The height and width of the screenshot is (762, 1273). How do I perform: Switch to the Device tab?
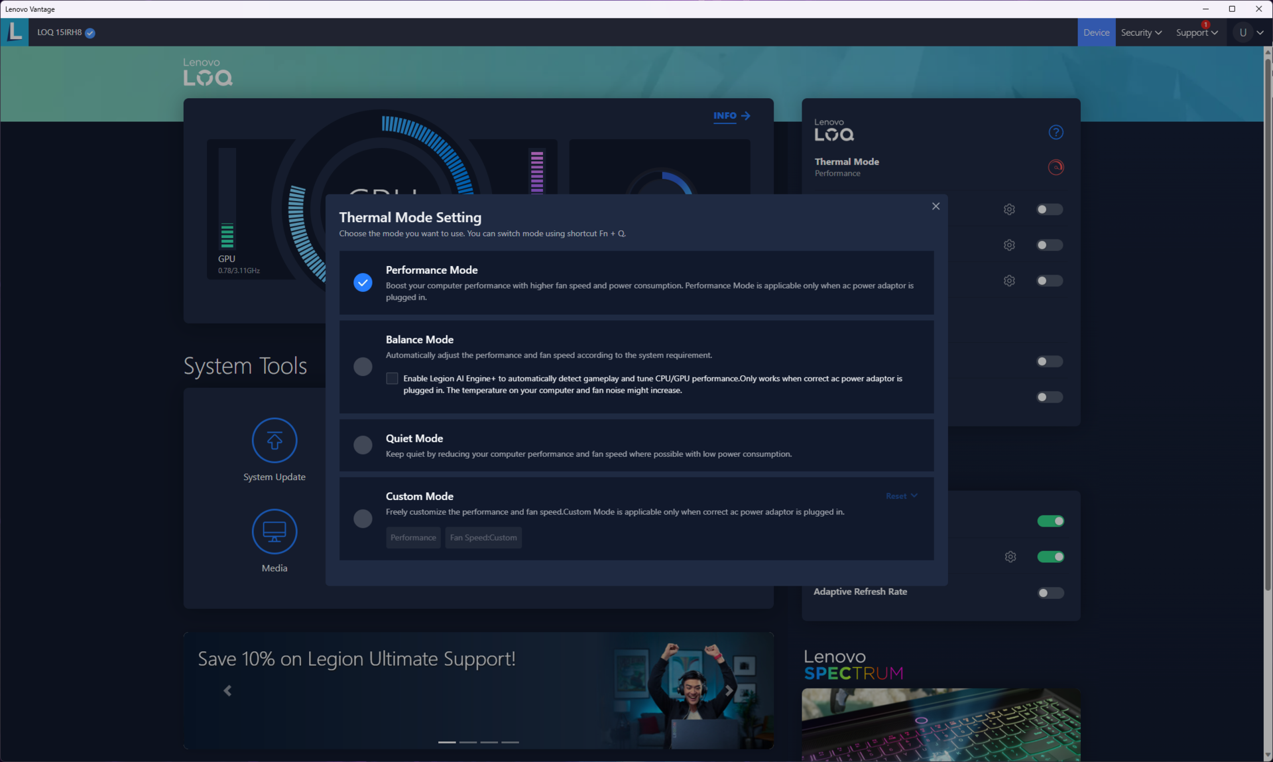(1096, 32)
